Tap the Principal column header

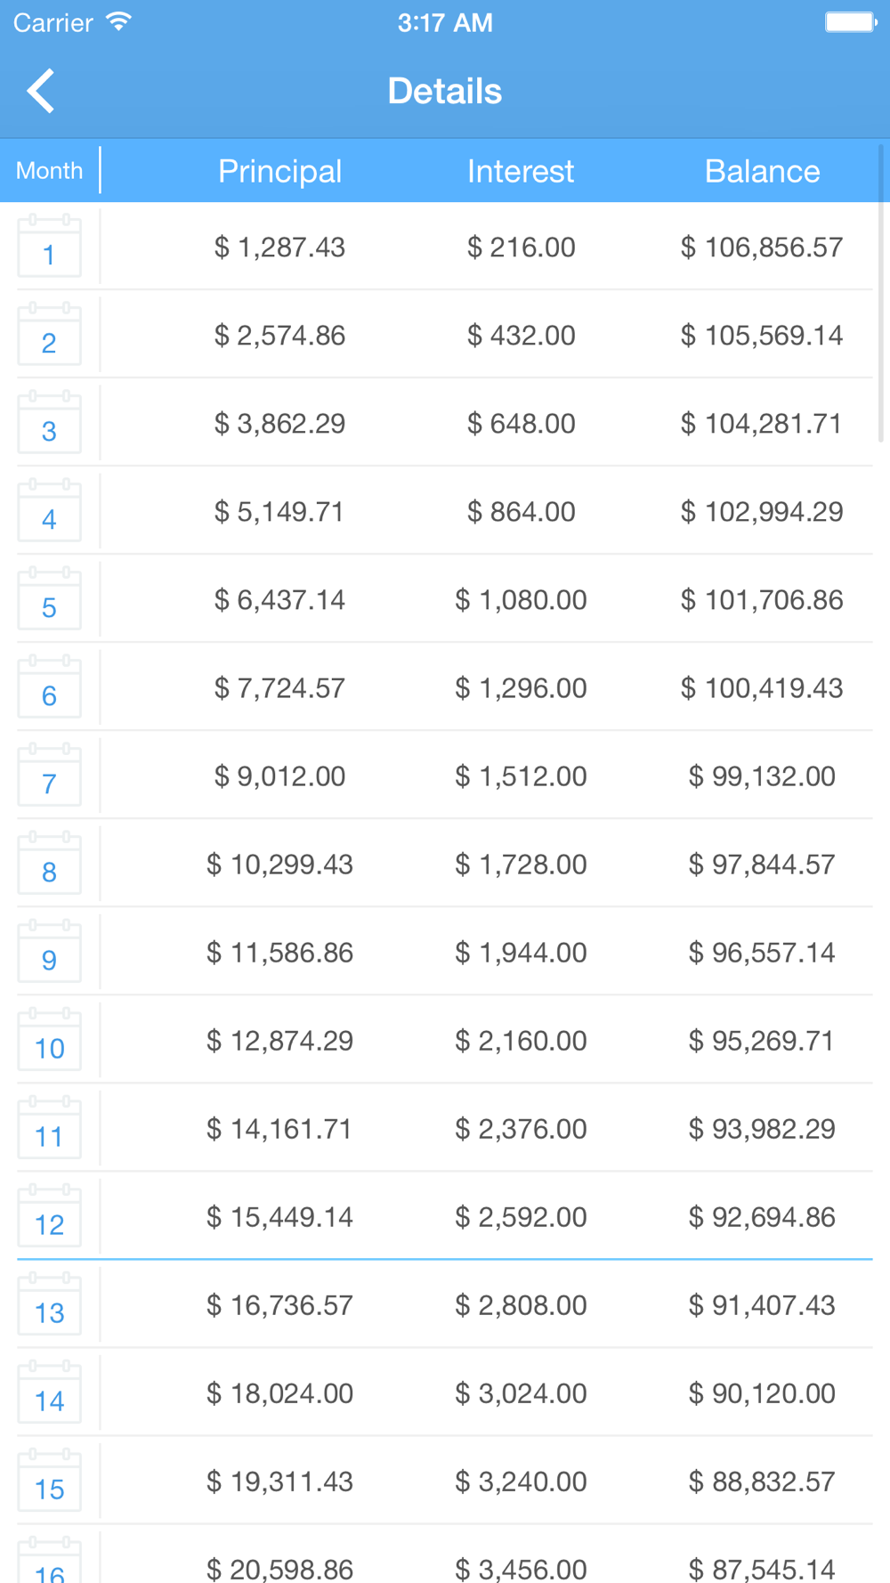(279, 171)
